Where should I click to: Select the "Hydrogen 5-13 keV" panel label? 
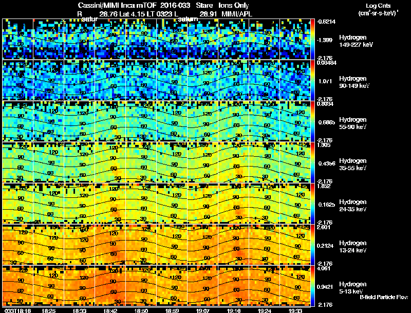coord(353,288)
